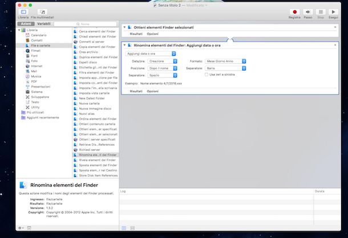Screen dimensions: 348x238
Task: Select Filtra elementi del Finder action
Action: click(95, 72)
